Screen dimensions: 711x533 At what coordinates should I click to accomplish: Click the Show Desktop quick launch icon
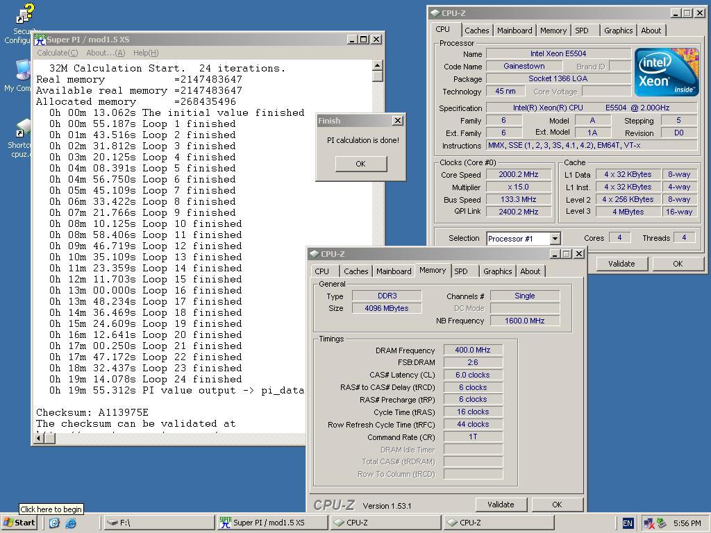[x=54, y=523]
